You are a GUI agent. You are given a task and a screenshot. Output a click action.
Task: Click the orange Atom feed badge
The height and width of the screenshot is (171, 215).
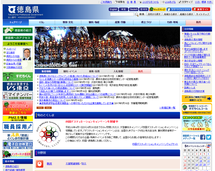coord(48,108)
